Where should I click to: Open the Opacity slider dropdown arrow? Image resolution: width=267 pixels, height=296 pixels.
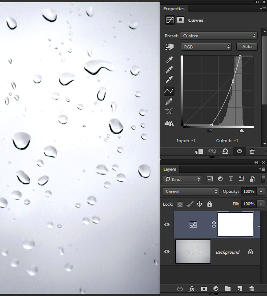[261, 192]
